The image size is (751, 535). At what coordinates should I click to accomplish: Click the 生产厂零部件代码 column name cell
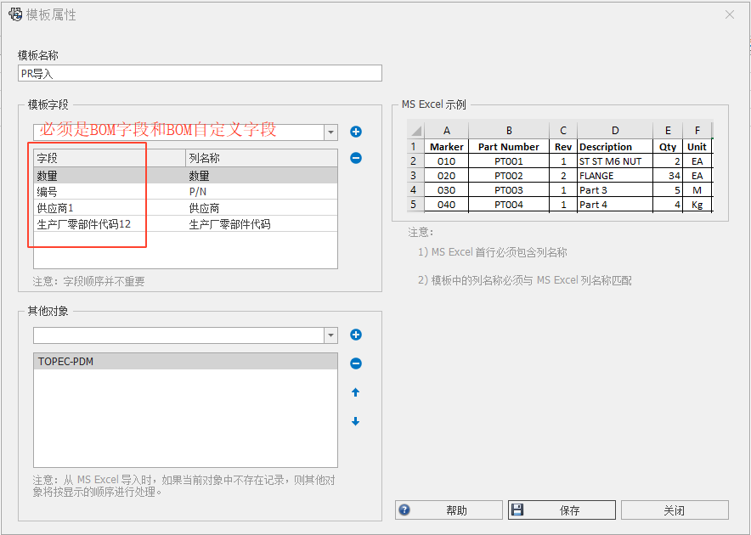262,224
